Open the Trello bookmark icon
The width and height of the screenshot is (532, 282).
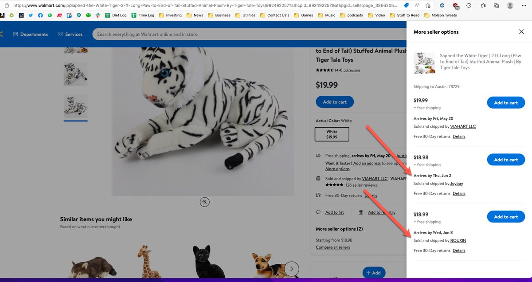(69, 15)
